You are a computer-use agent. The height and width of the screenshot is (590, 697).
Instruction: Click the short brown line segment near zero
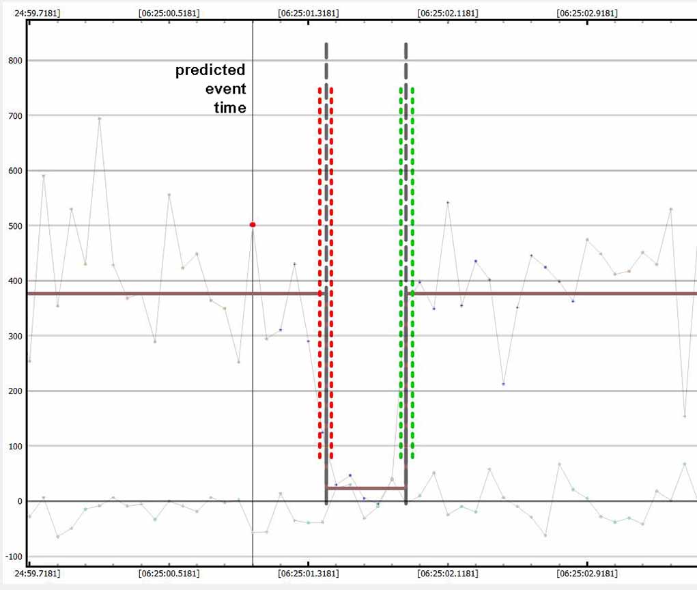pos(366,488)
